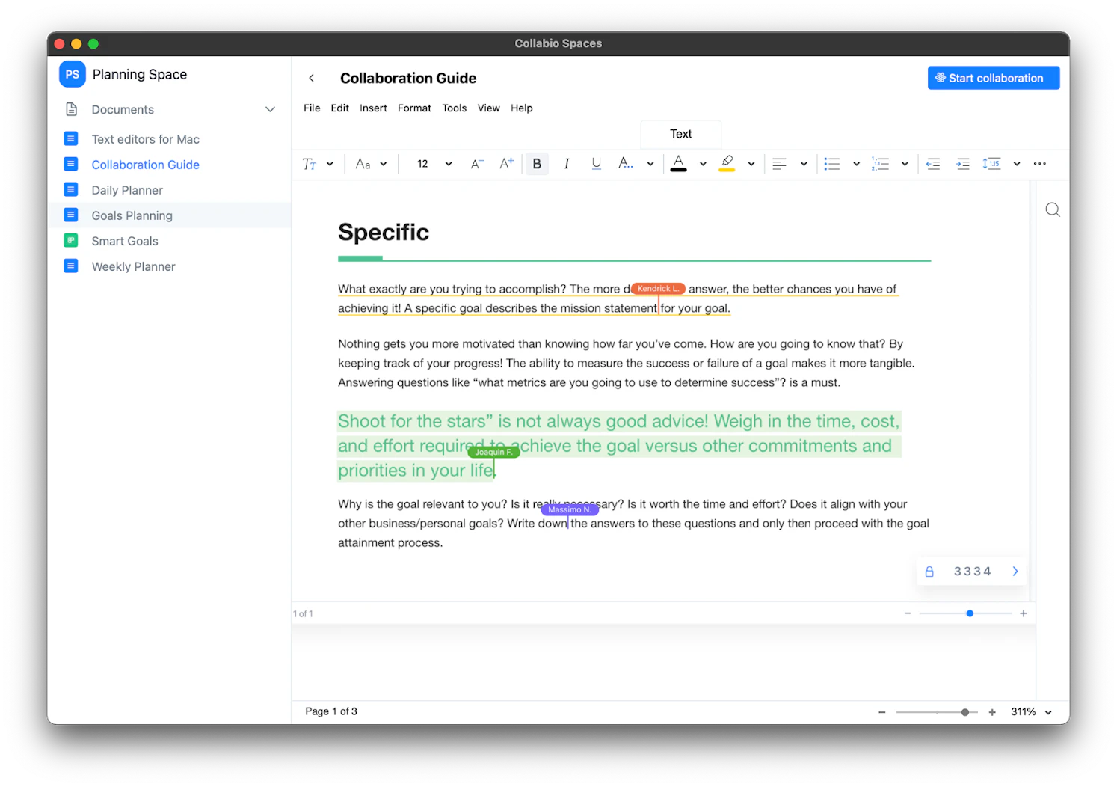Decrease paragraph indent

pos(933,164)
